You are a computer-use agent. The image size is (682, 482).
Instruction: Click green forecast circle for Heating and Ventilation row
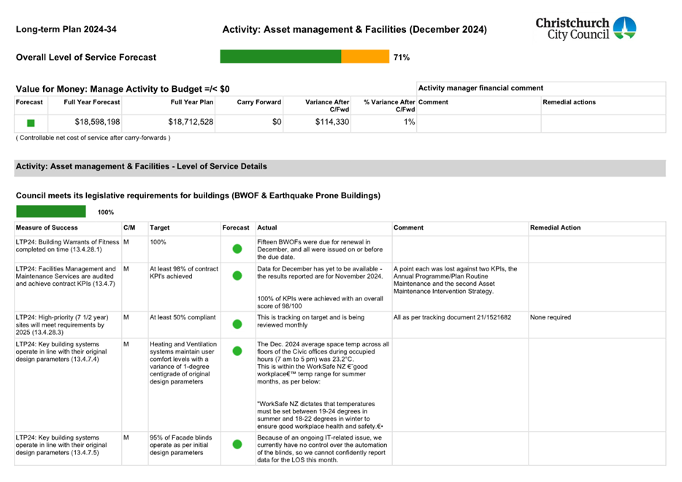point(237,351)
